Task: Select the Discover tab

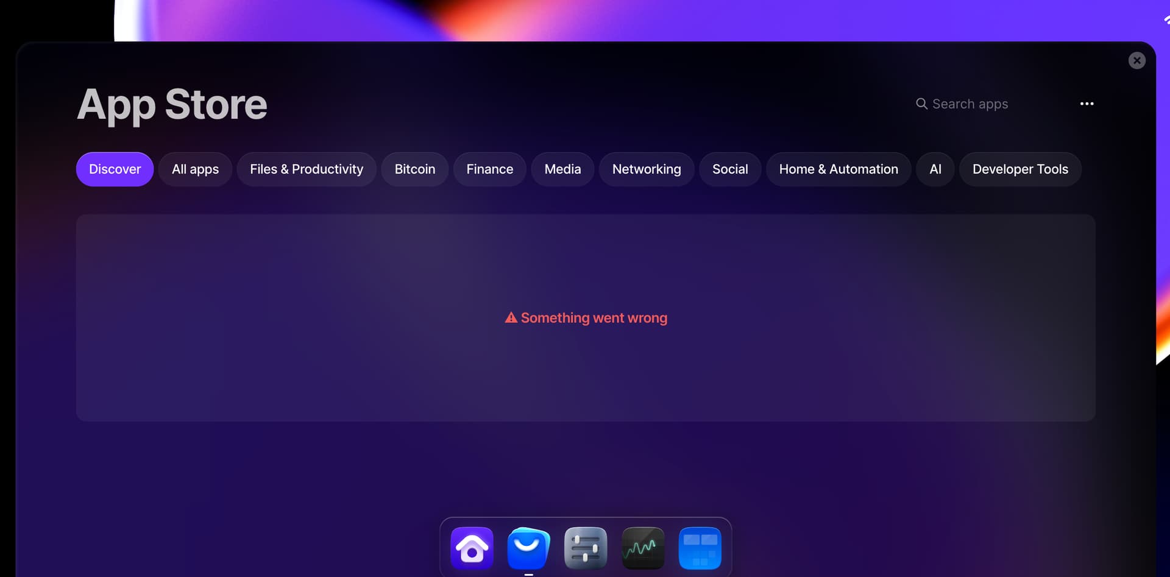Action: [115, 169]
